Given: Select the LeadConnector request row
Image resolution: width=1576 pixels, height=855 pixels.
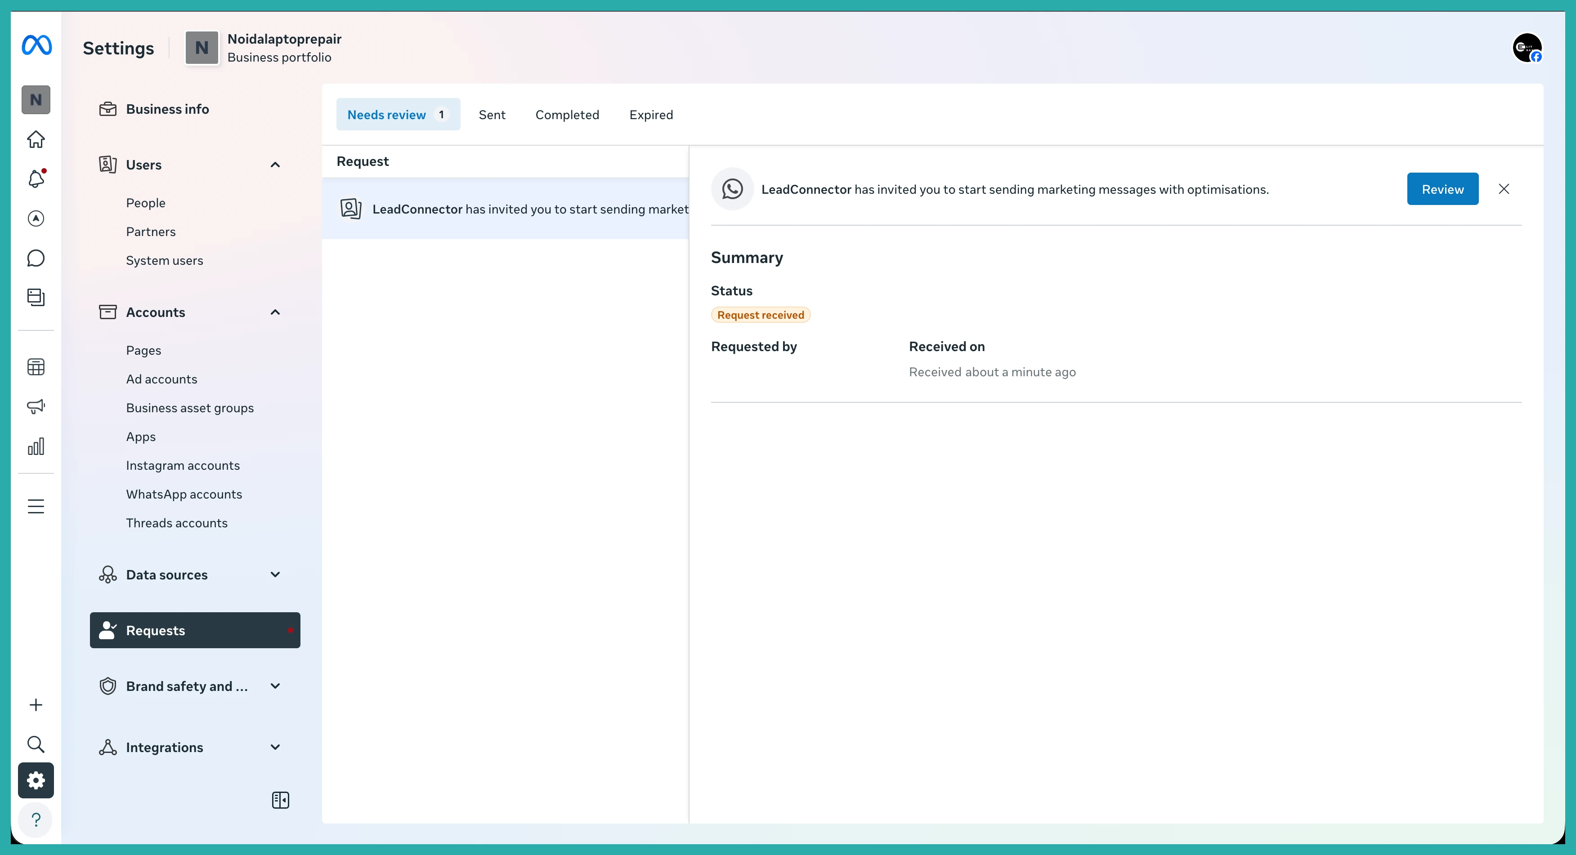Looking at the screenshot, I should (x=506, y=209).
